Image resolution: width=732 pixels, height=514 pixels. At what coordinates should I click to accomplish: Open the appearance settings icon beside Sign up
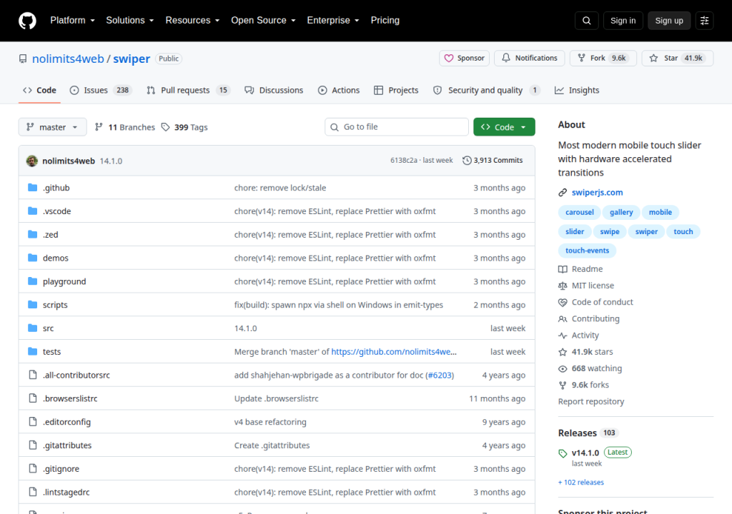[x=704, y=21]
